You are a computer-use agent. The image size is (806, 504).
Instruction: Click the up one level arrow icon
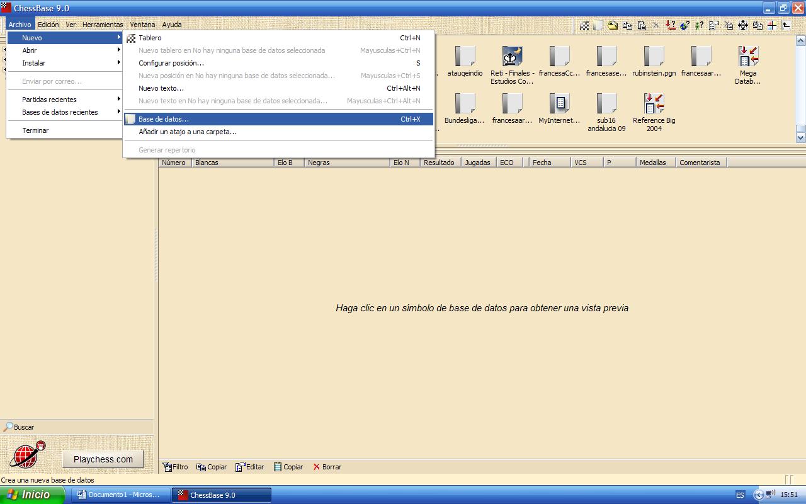[x=786, y=25]
